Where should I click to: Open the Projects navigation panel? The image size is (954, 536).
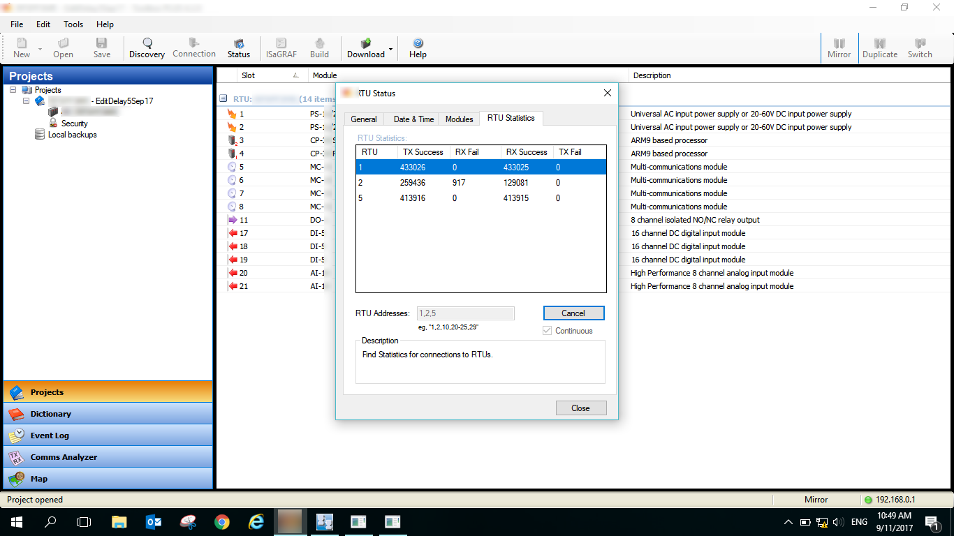pyautogui.click(x=108, y=392)
